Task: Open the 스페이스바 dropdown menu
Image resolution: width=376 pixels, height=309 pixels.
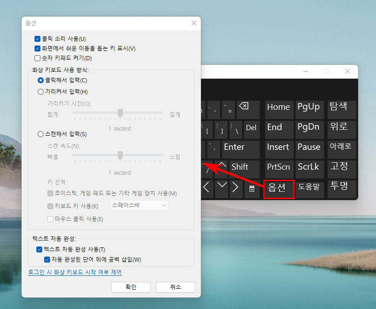Action: point(138,205)
